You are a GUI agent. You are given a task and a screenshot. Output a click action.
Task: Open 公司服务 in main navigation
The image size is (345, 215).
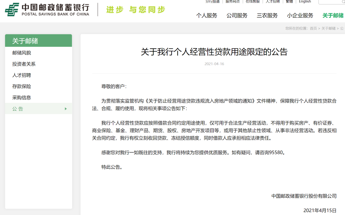237,15
